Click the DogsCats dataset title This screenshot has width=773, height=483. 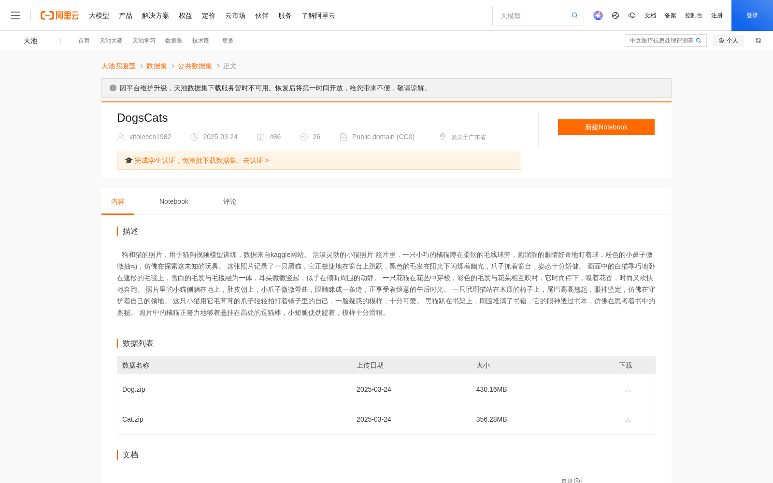(143, 118)
